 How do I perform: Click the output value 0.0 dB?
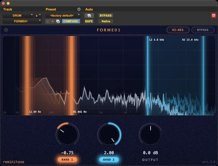pyautogui.click(x=151, y=153)
